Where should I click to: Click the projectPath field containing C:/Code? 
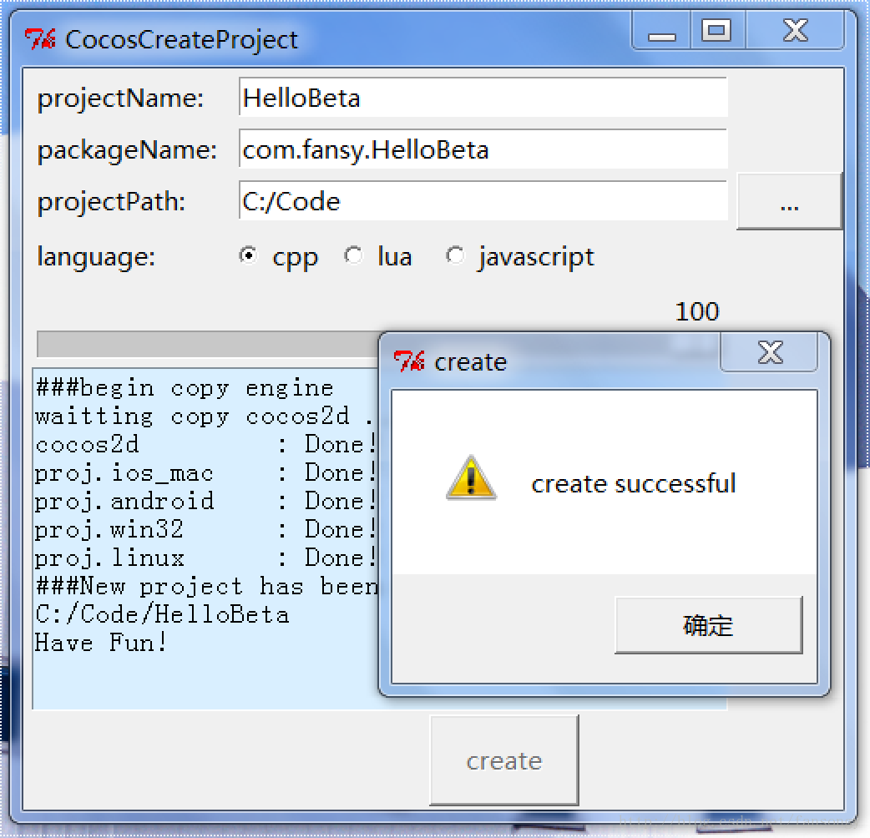483,200
